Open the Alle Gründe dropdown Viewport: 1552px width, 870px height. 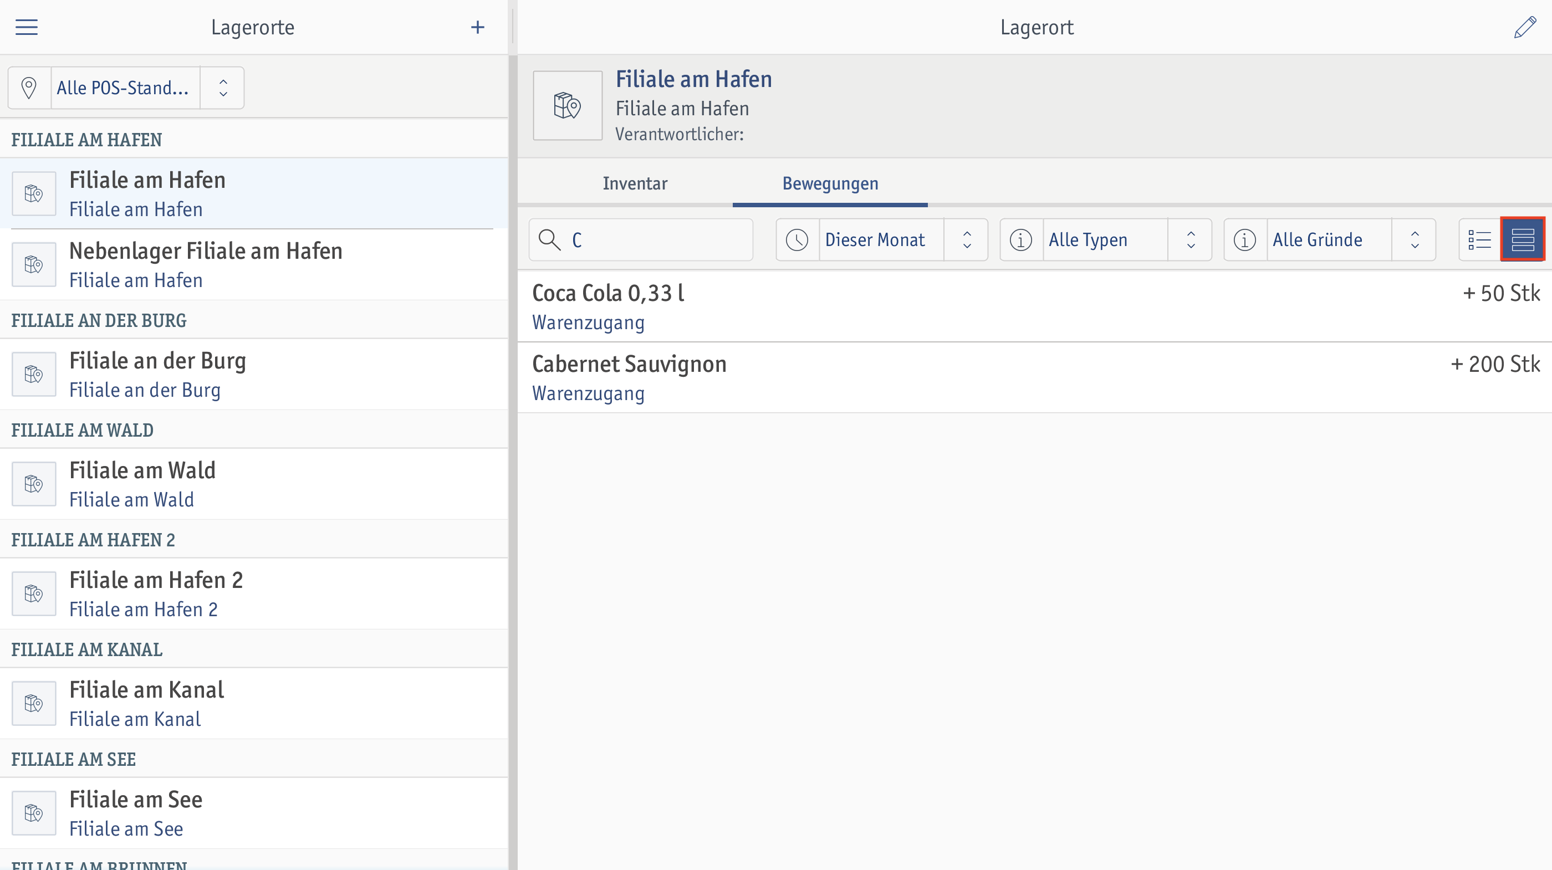tap(1330, 240)
